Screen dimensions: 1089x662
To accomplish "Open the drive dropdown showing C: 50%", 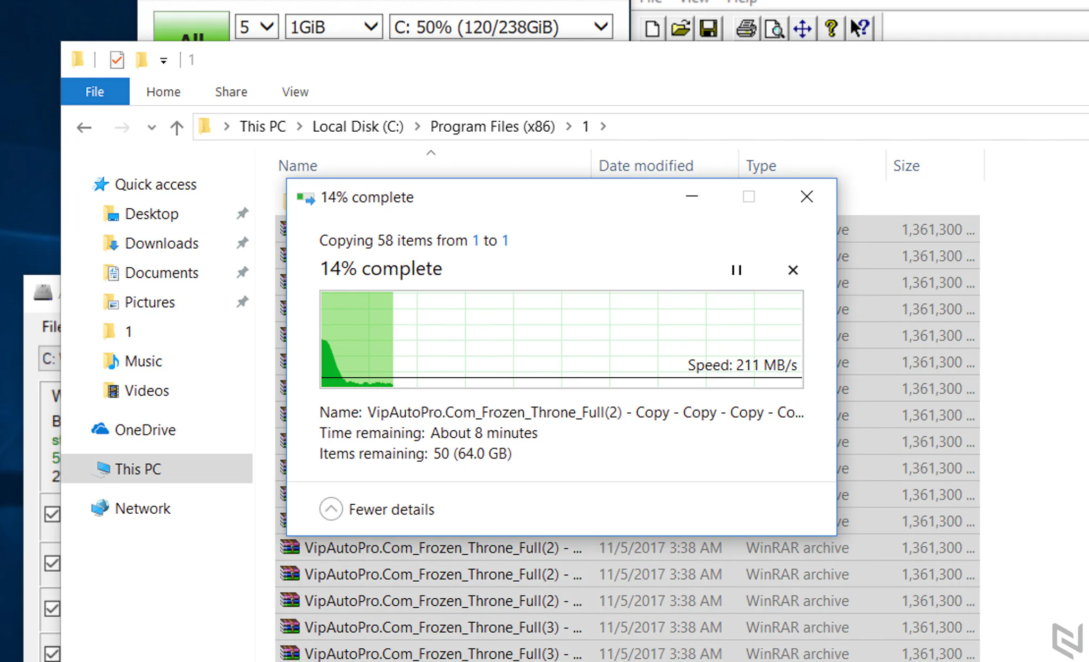I will [501, 27].
